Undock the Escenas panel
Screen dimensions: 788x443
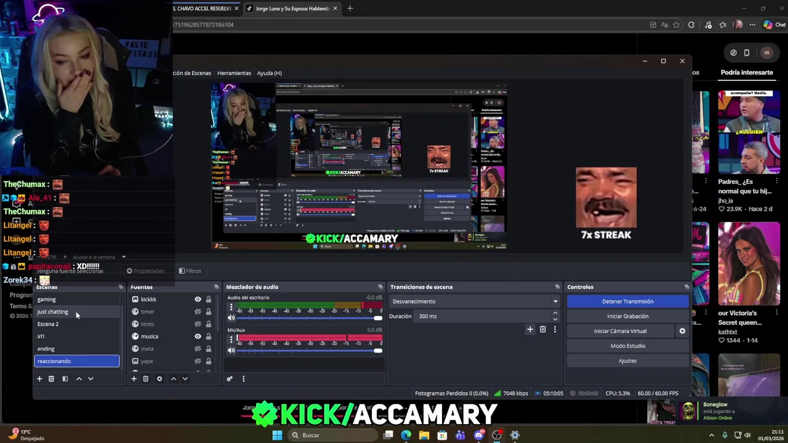[x=121, y=287]
